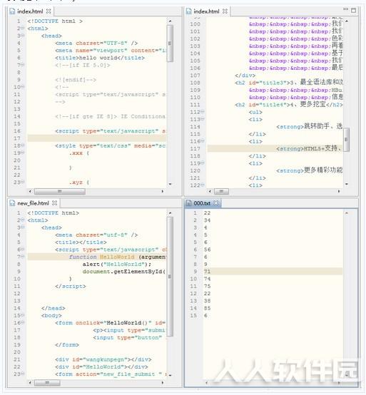The height and width of the screenshot is (395, 366).
Task: Maximize the upper-right index.html editor pane
Action: [354, 10]
